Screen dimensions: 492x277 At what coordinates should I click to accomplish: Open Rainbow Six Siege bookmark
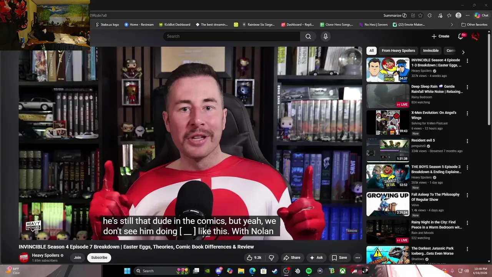pyautogui.click(x=259, y=25)
